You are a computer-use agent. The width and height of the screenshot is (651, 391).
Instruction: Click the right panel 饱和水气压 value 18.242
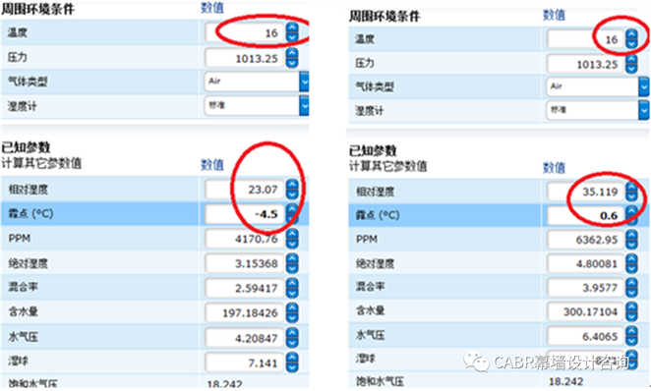pyautogui.click(x=565, y=381)
